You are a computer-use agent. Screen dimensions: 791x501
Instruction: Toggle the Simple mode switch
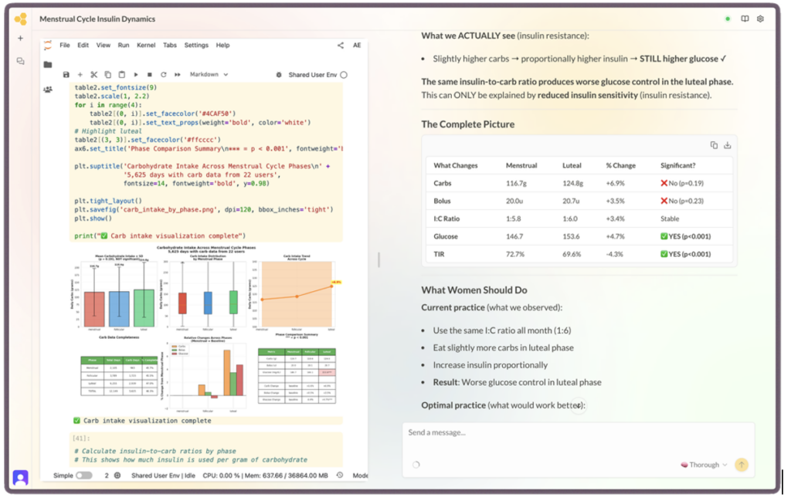coord(83,476)
